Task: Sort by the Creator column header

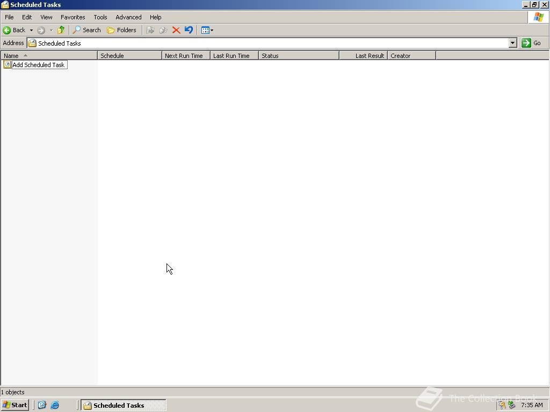Action: pos(412,56)
